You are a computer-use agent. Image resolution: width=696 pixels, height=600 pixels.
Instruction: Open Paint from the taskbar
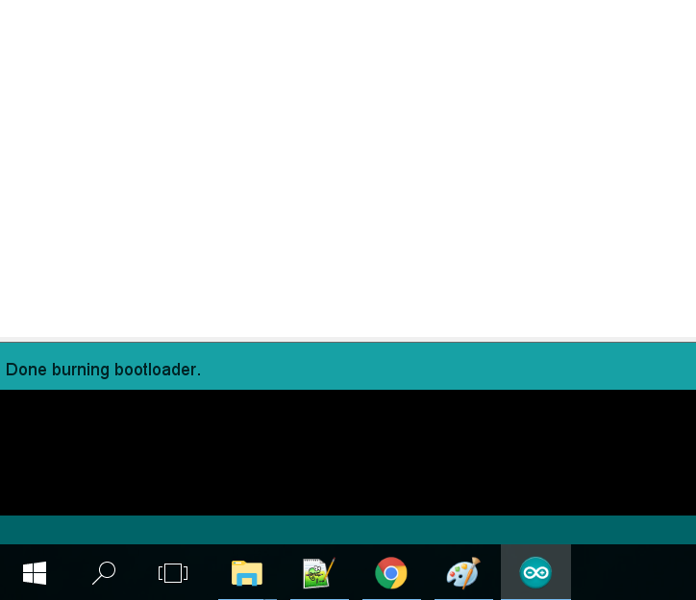coord(463,572)
